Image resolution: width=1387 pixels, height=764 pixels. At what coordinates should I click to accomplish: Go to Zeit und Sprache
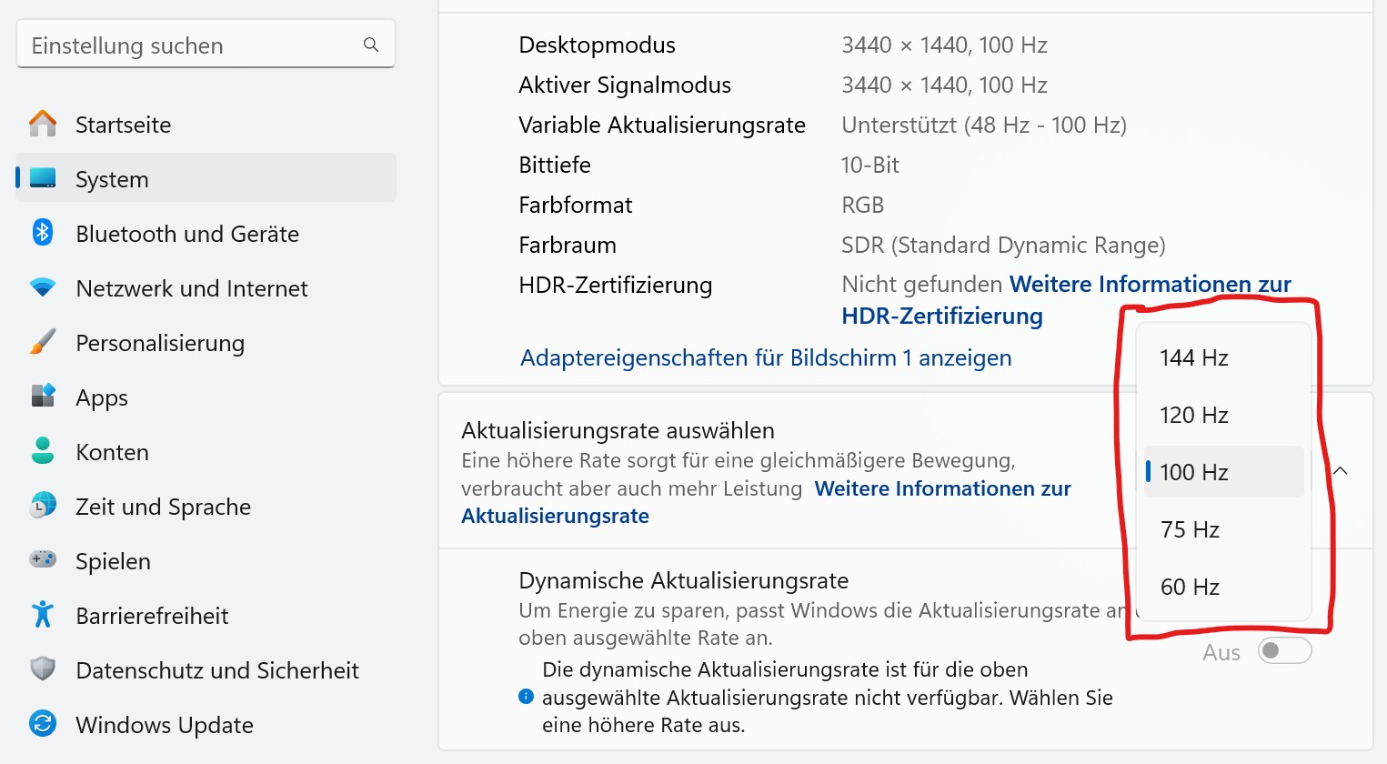pos(163,507)
